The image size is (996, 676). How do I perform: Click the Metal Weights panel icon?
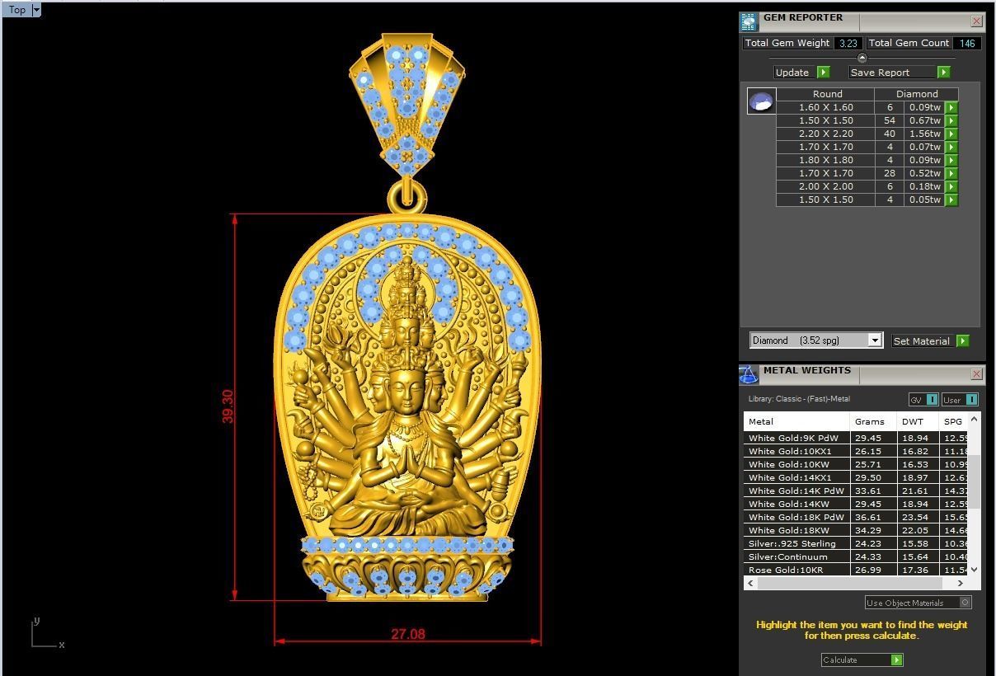tap(748, 375)
